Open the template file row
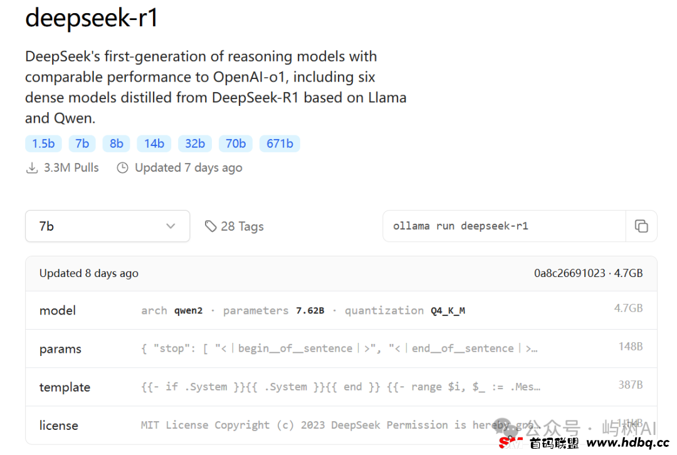This screenshot has width=677, height=455. pyautogui.click(x=341, y=387)
